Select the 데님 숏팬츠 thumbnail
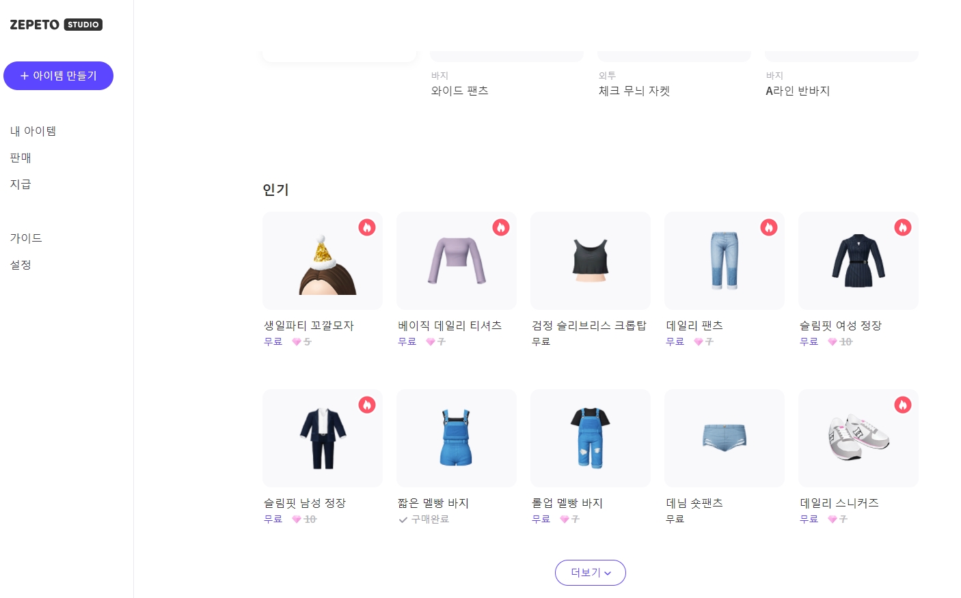961x598 pixels. coord(725,438)
